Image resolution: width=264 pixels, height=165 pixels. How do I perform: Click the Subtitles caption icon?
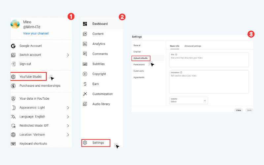click(85, 64)
